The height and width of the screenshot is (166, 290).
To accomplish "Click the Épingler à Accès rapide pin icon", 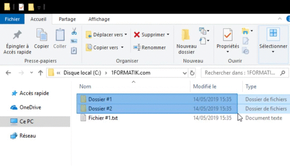I will click(x=17, y=35).
